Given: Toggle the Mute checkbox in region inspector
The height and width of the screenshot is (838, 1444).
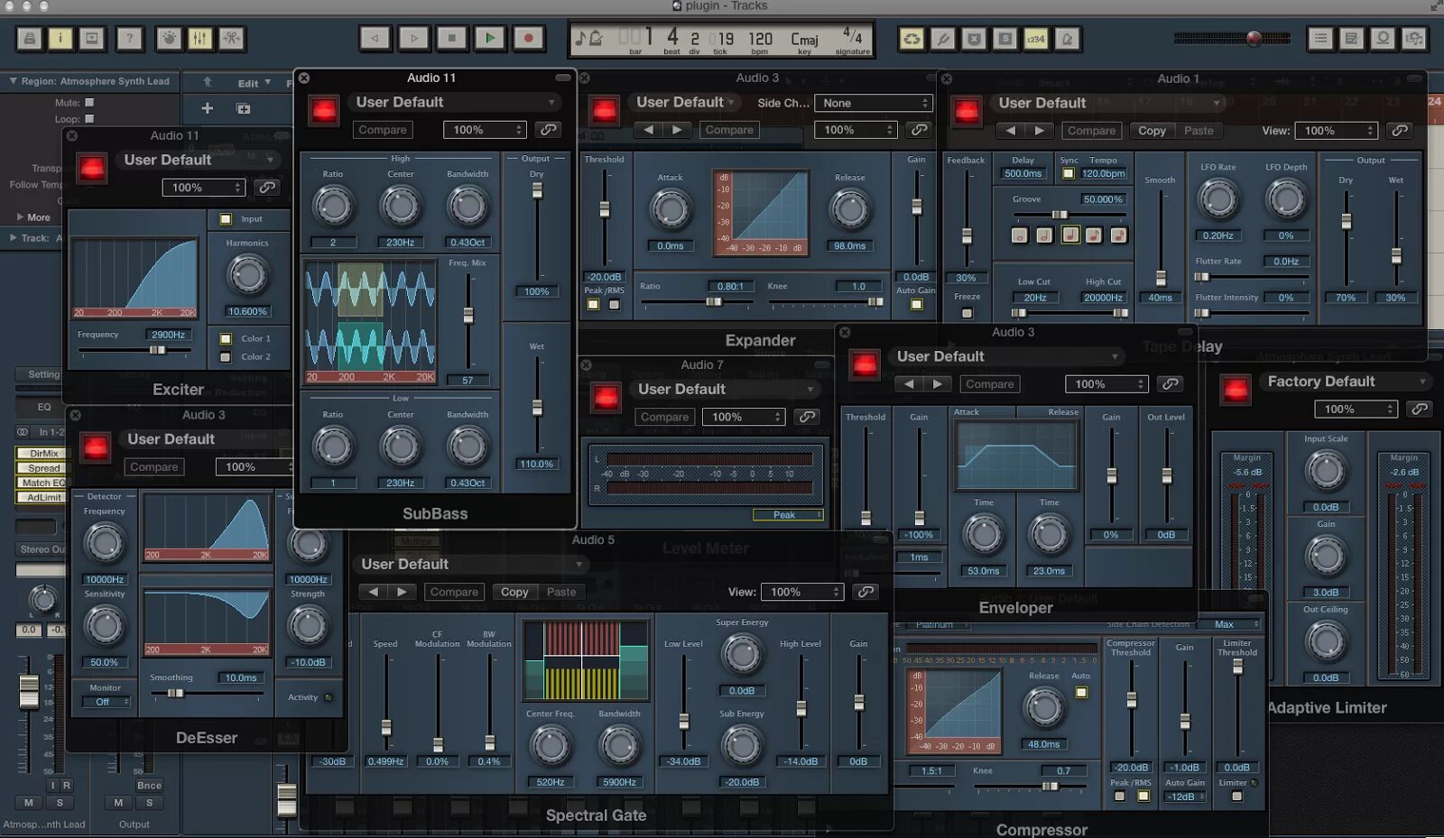Looking at the screenshot, I should 89,103.
